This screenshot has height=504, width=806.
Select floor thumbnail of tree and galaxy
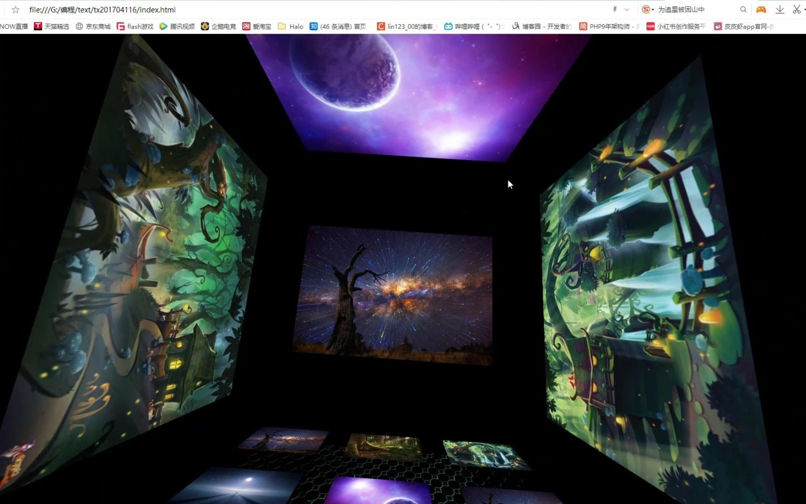tap(285, 440)
